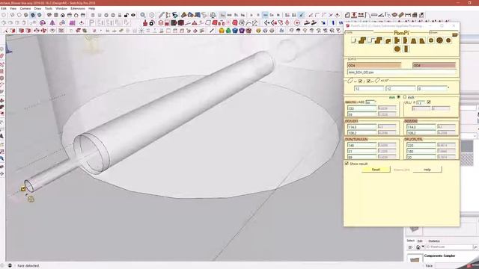Click the field with value 59
Image resolution: width=479 pixels, height=269 pixels.
(362, 114)
